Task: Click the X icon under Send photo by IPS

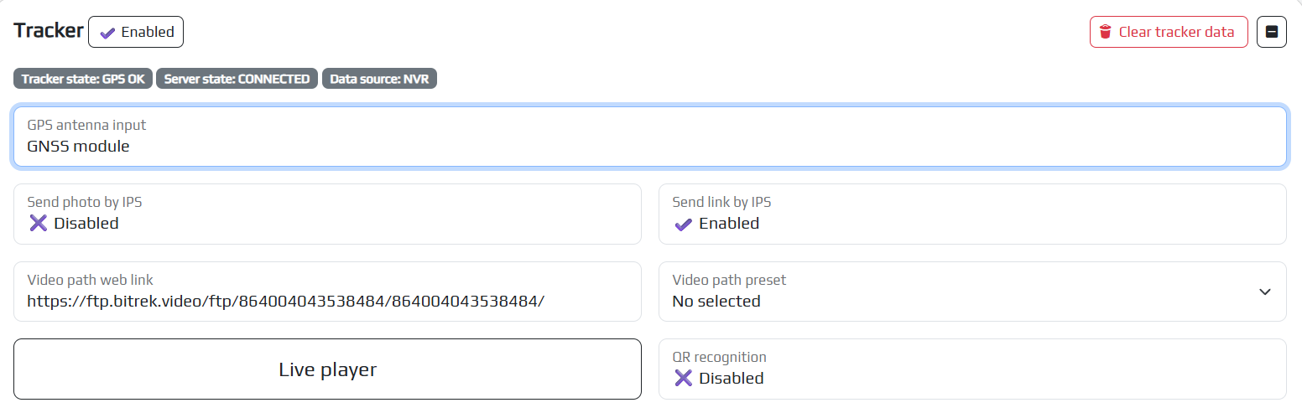Action: coord(38,223)
